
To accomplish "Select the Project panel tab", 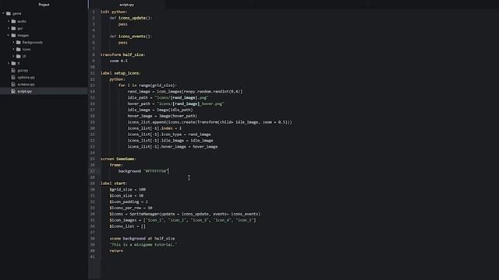I will click(x=44, y=5).
